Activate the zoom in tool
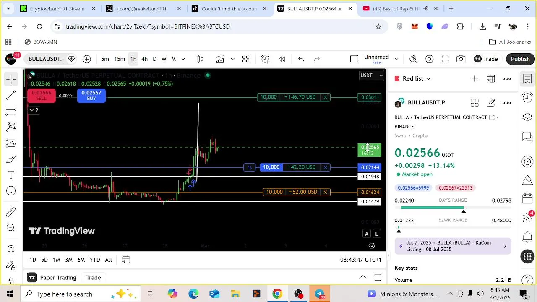 [11, 228]
